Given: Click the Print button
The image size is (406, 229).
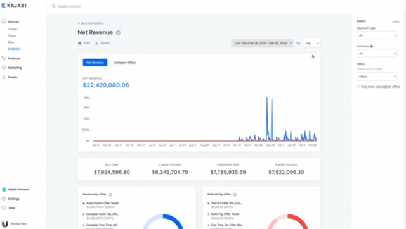Looking at the screenshot, I should 84,43.
